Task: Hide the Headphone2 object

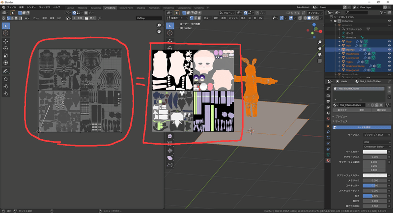Action: click(389, 54)
